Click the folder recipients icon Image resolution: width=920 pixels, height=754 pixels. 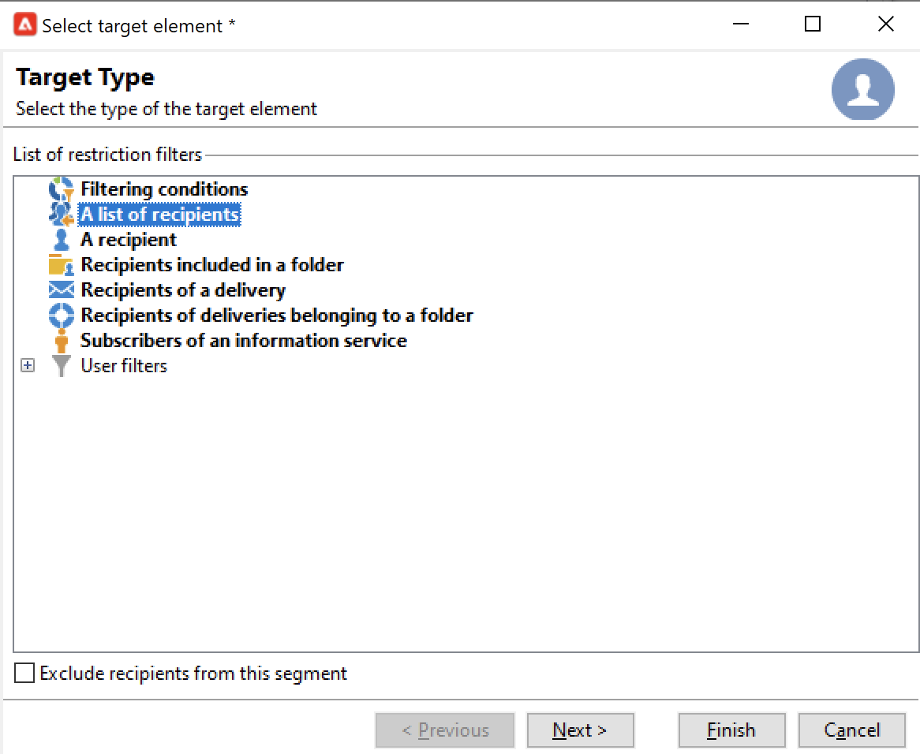point(61,266)
